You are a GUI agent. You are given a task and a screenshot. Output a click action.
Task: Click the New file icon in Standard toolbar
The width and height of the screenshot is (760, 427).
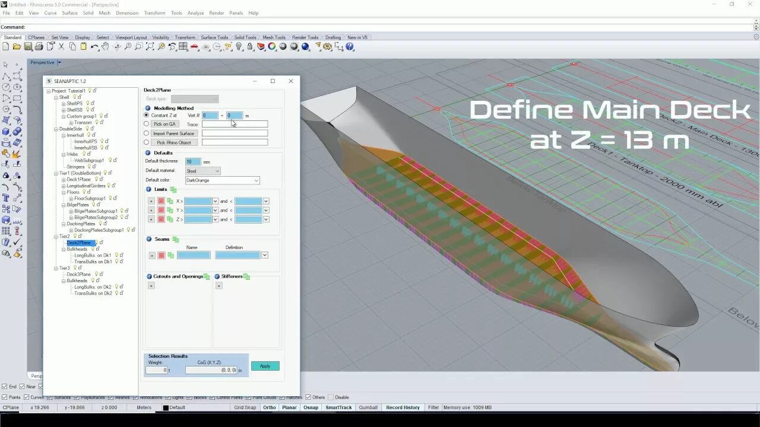[x=5, y=46]
